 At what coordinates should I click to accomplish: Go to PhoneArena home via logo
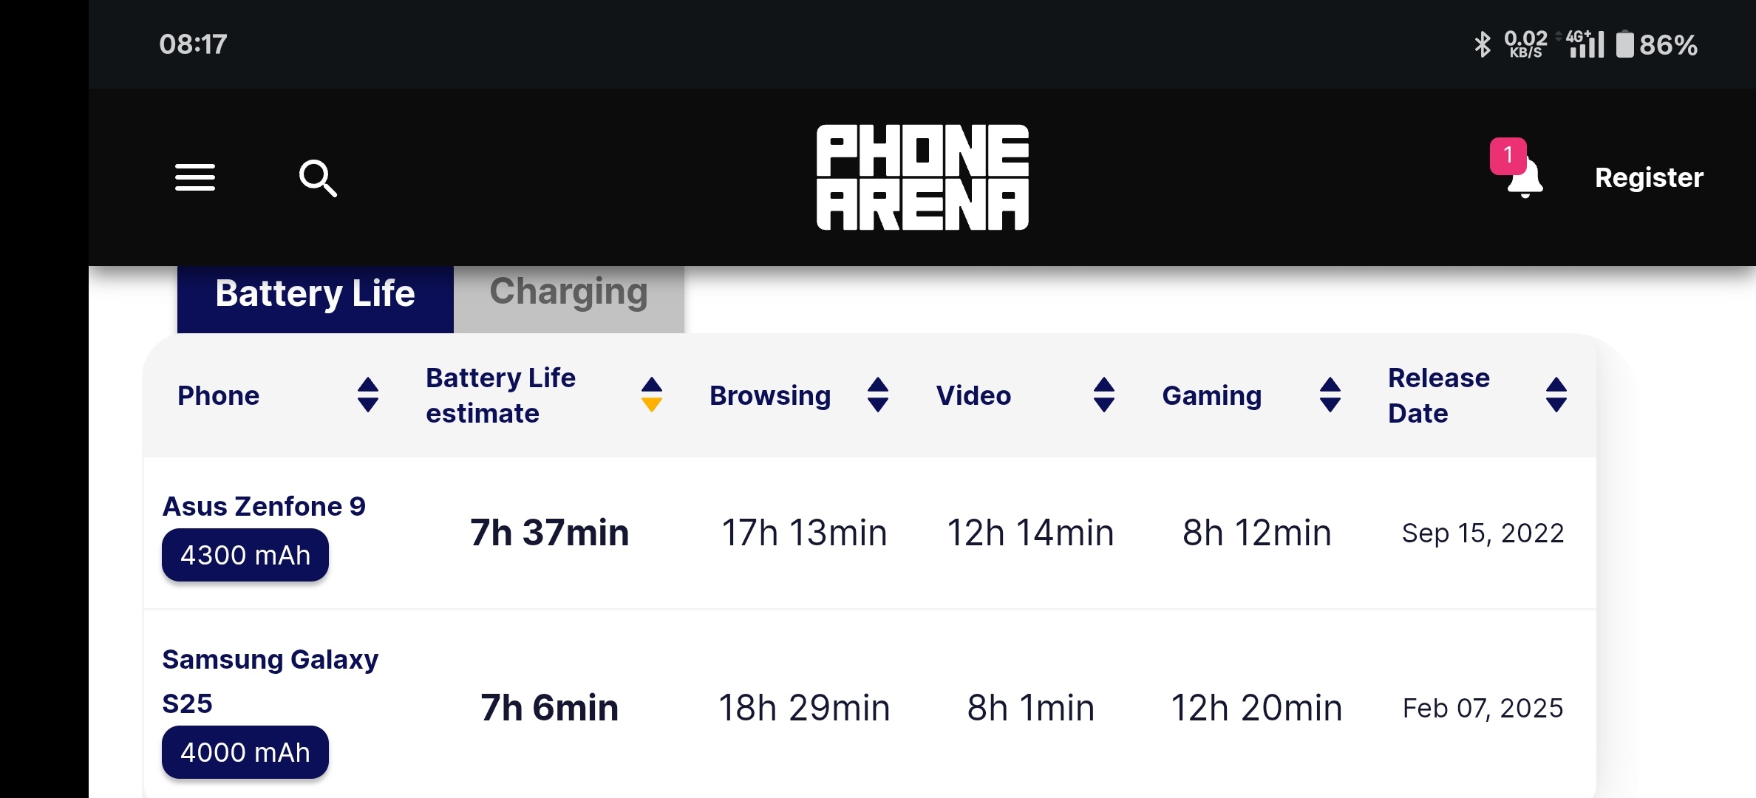coord(922,177)
